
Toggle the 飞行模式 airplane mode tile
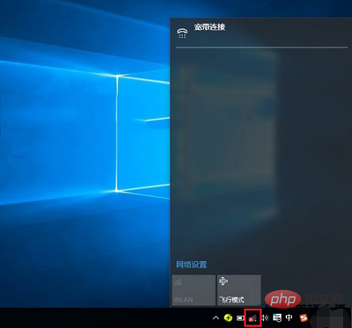point(239,290)
